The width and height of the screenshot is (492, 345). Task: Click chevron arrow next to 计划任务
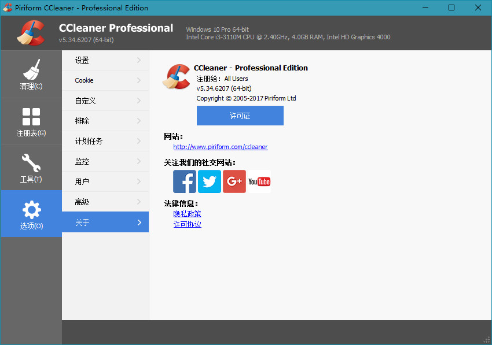[139, 141]
